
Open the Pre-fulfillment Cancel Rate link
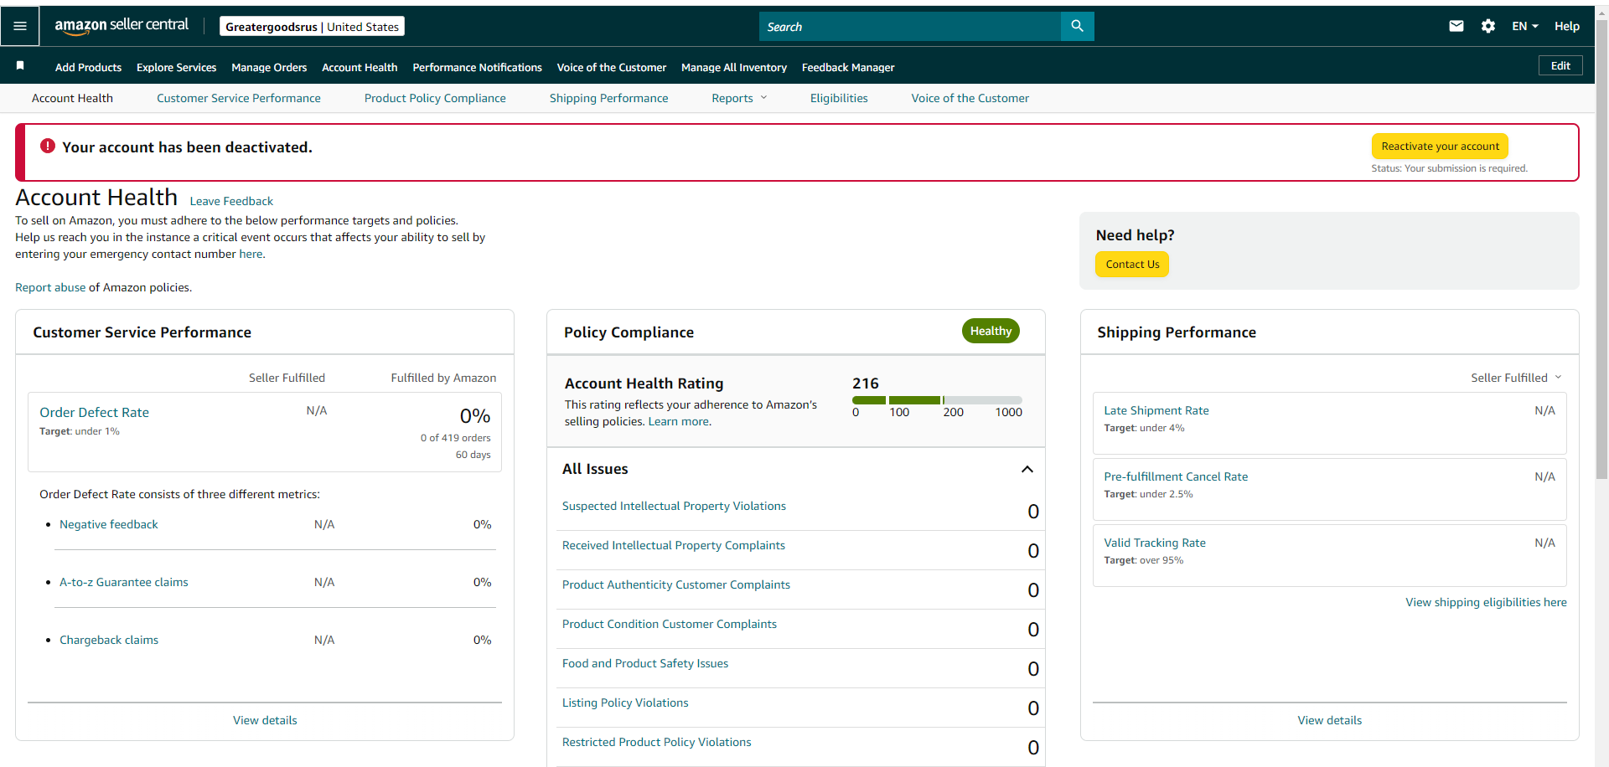(1175, 476)
